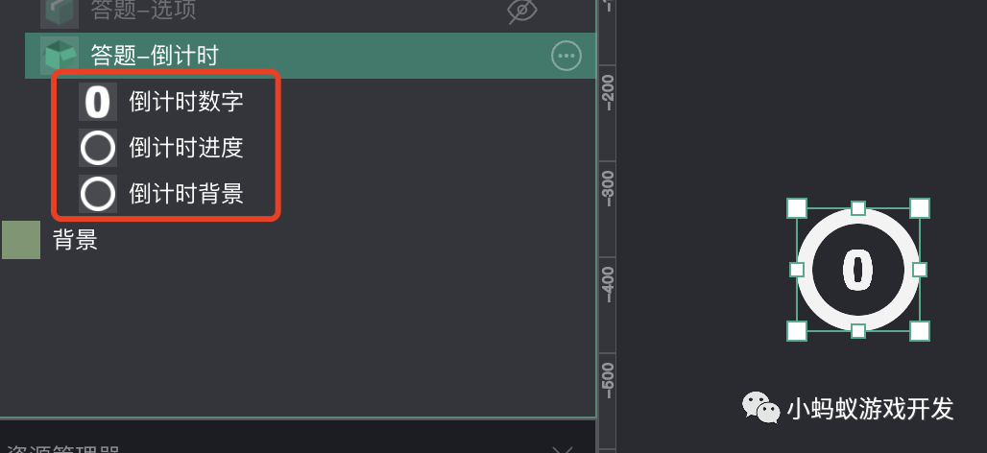Click the number 0 inside the canvas ring
This screenshot has height=453, width=987.
(x=857, y=270)
